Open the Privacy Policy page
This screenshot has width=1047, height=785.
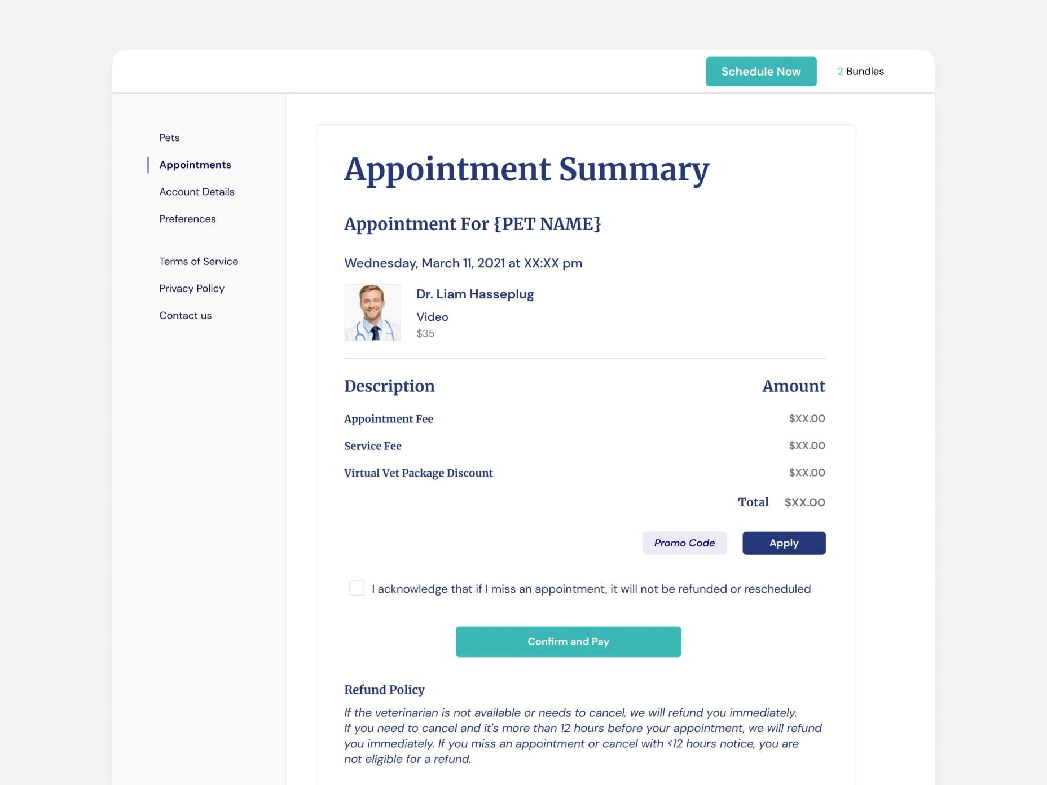[191, 288]
